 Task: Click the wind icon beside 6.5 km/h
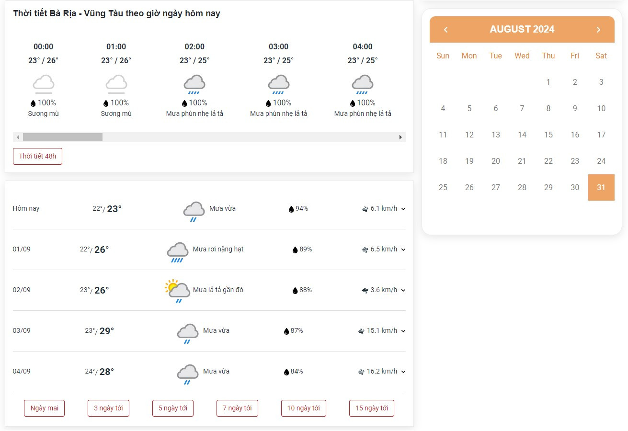click(365, 250)
